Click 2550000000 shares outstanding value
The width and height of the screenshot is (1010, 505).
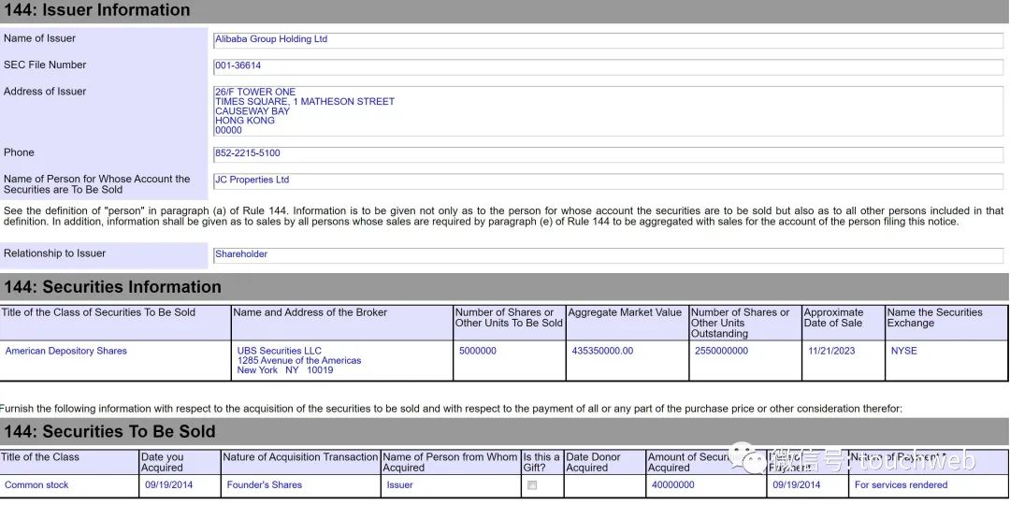[721, 351]
